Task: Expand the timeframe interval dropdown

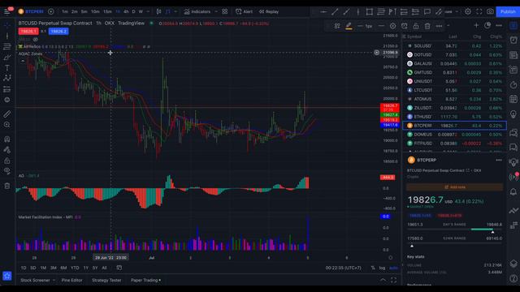Action: 148,11
